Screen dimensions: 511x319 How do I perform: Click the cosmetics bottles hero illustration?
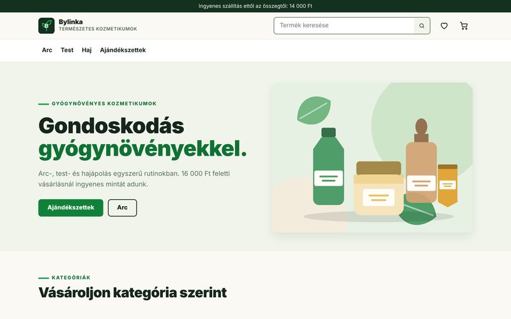[372, 158]
